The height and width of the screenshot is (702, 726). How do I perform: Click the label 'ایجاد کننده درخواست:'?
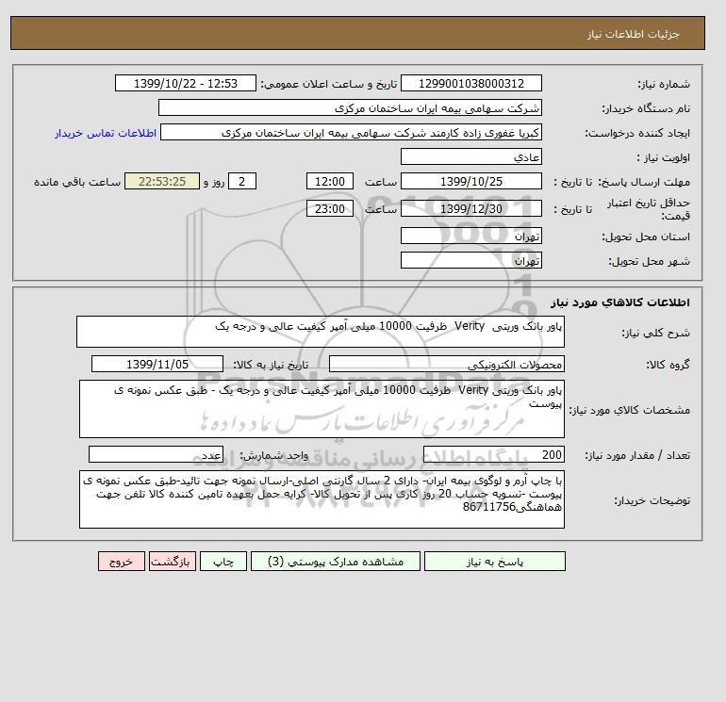click(637, 133)
